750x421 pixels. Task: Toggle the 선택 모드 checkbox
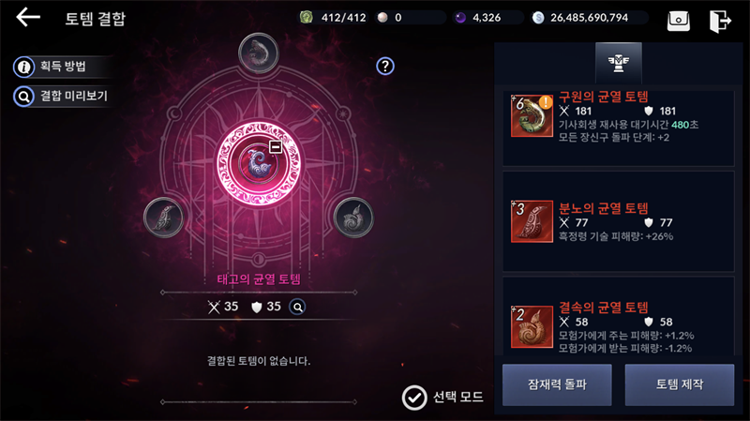(x=414, y=398)
